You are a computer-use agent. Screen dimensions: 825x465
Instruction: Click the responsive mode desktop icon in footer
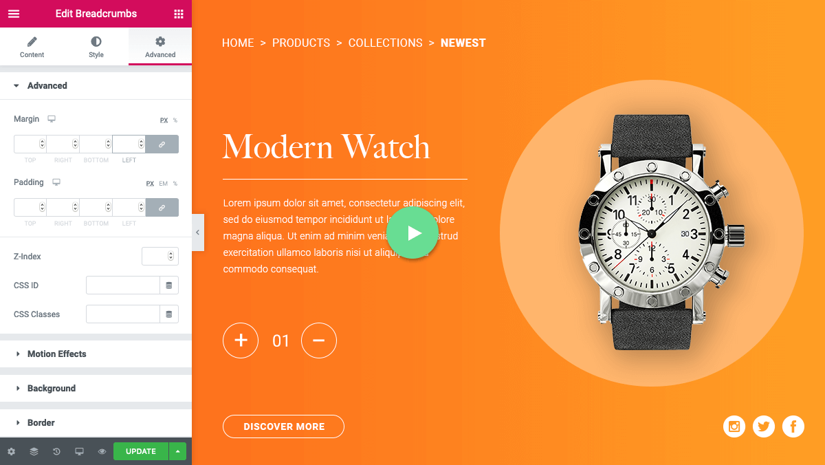click(x=79, y=452)
